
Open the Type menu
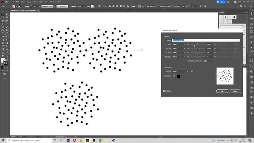pyautogui.click(x=29, y=2)
